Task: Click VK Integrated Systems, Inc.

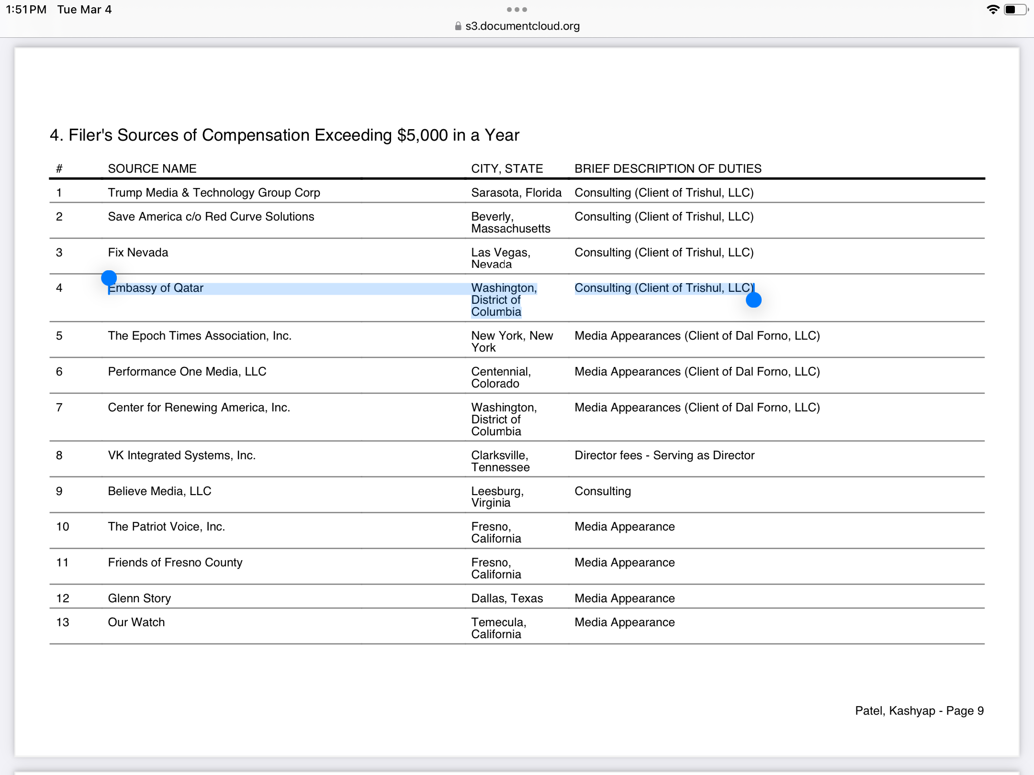Action: point(181,455)
